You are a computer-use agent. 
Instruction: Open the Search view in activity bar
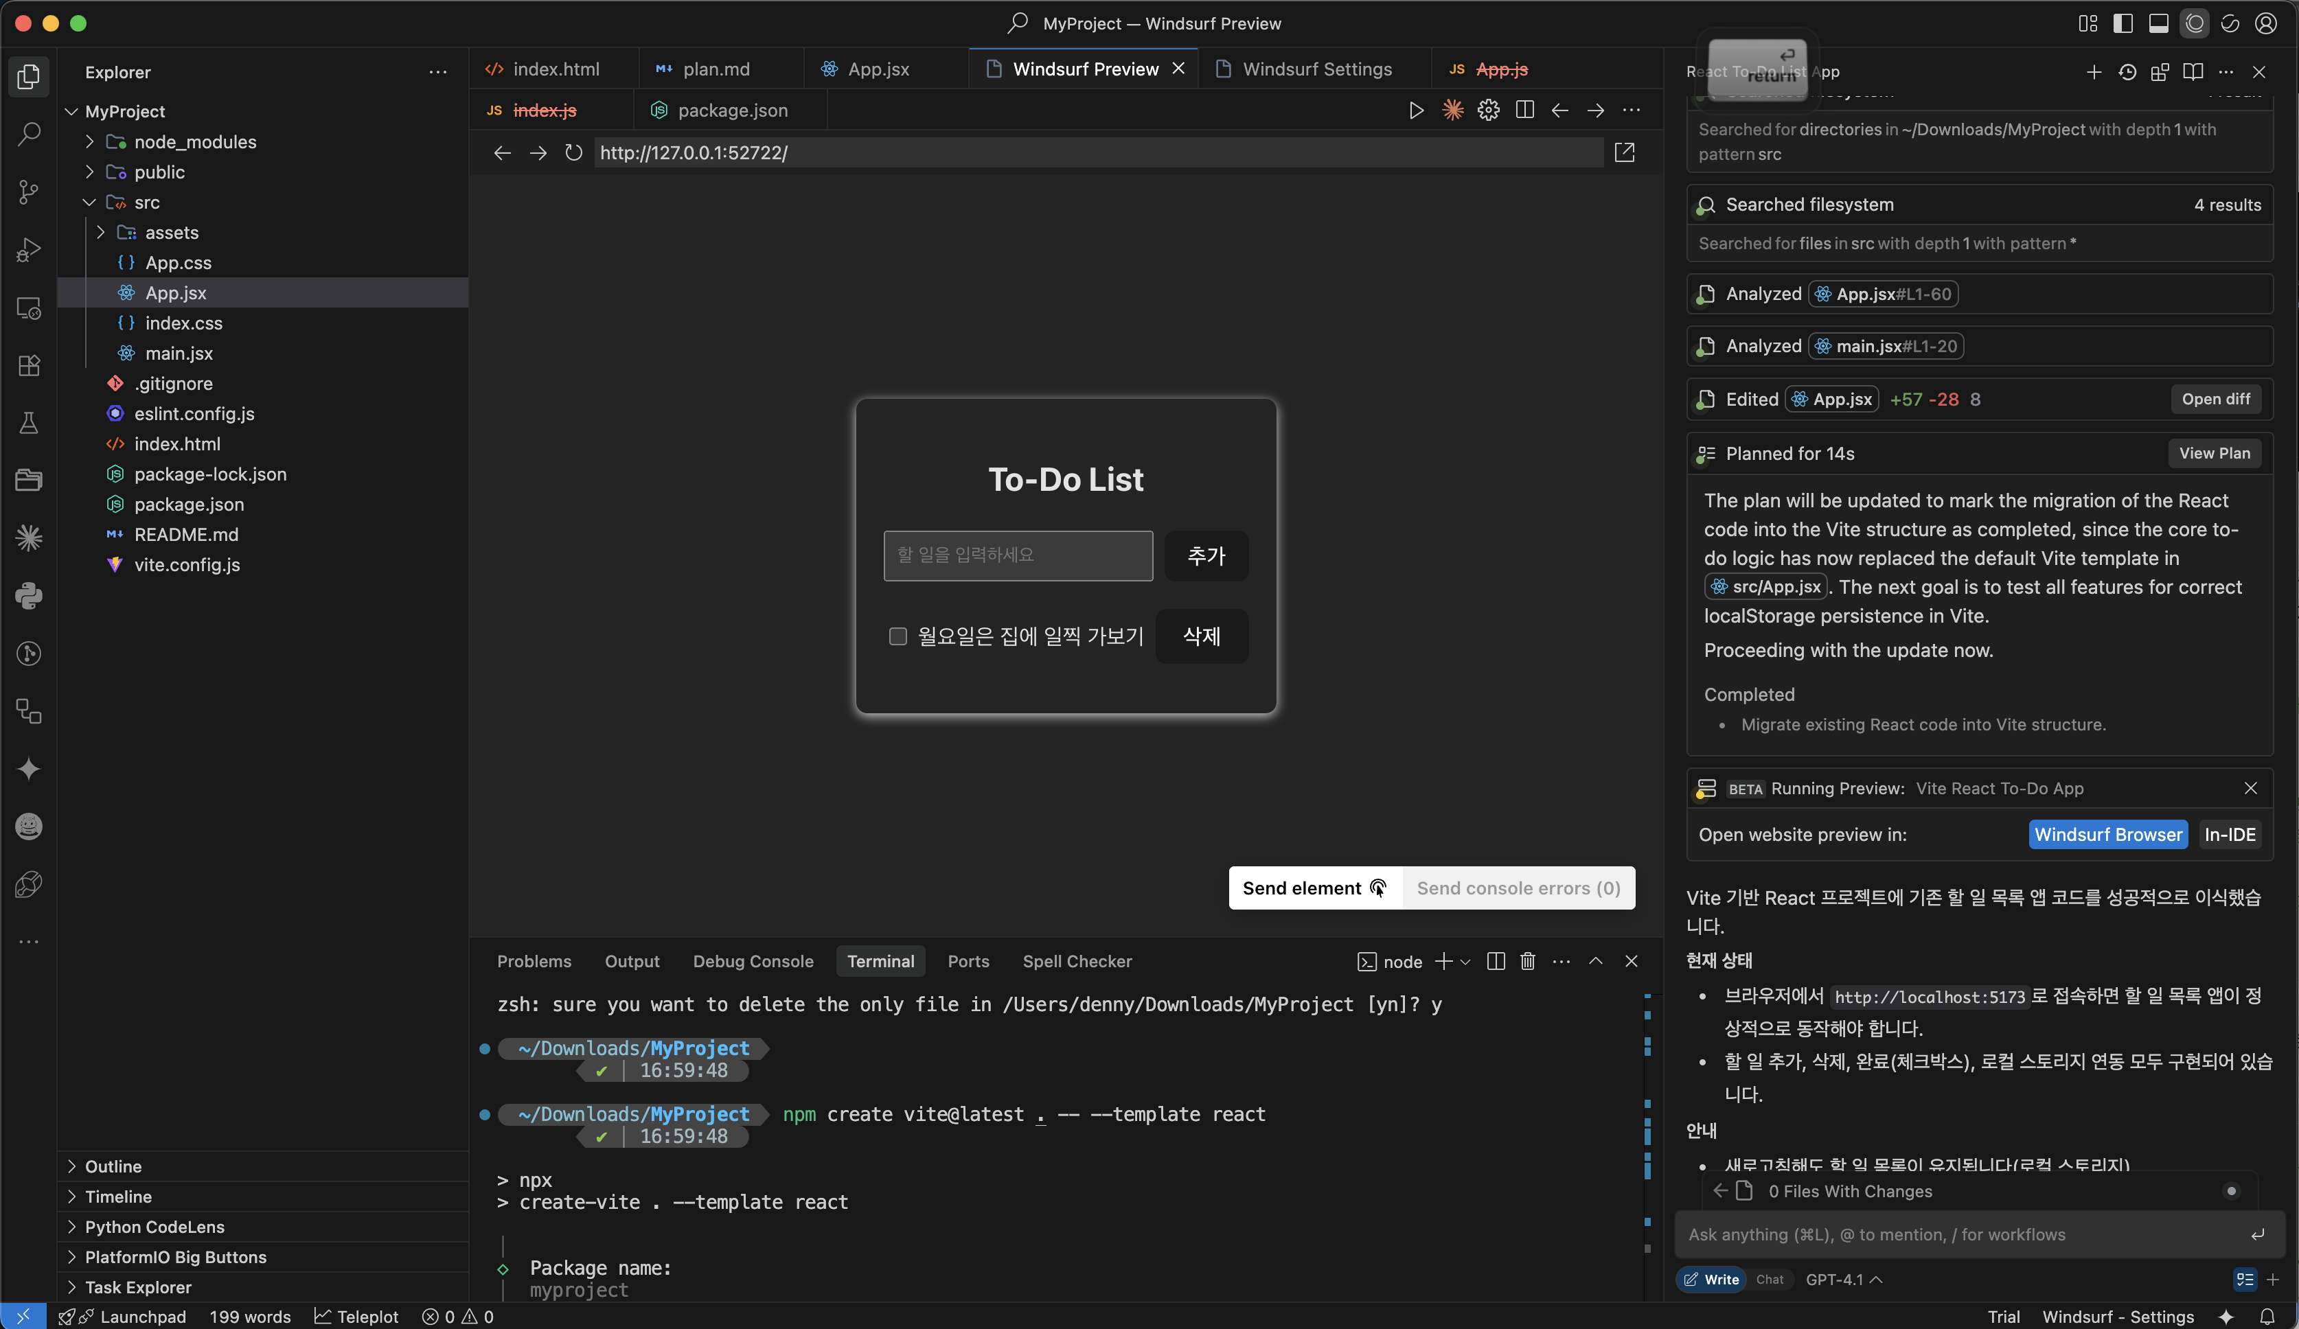(28, 134)
